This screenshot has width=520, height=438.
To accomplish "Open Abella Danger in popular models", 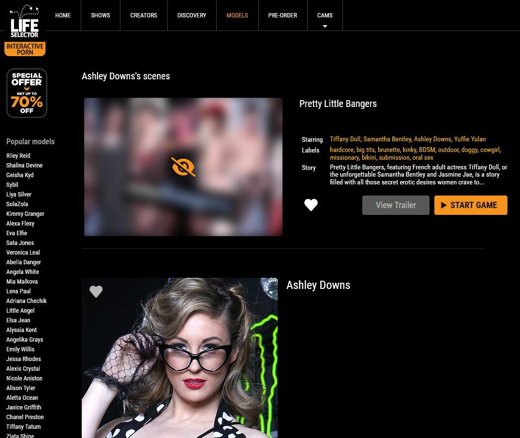I will (24, 262).
